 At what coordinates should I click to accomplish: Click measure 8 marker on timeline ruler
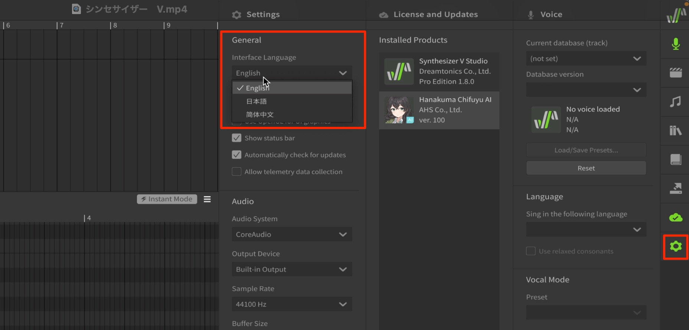coord(113,25)
